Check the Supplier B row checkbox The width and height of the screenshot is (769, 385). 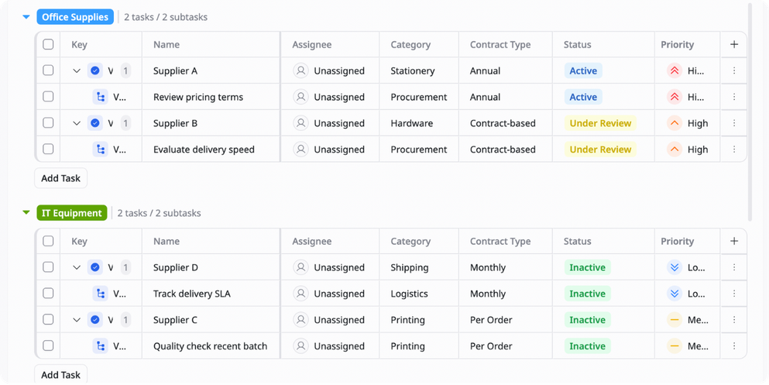point(48,122)
